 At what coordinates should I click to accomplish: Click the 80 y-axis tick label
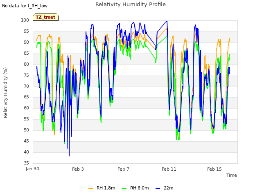coord(26,64)
